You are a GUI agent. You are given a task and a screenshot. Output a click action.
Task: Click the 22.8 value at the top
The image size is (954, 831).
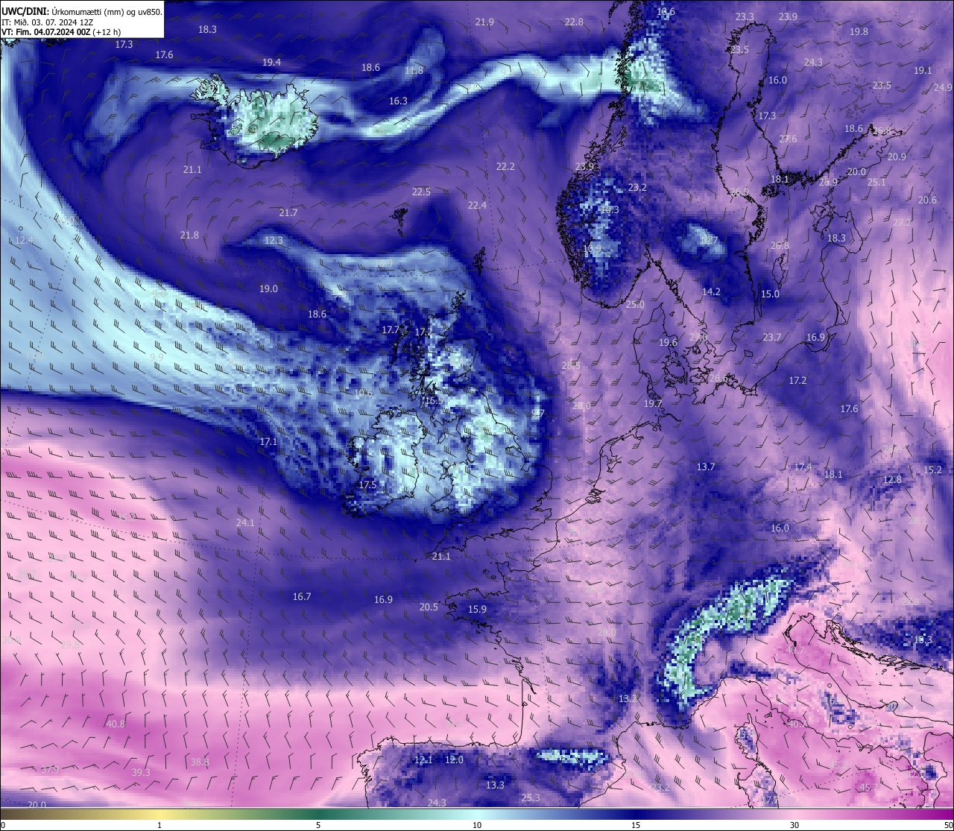tap(574, 22)
